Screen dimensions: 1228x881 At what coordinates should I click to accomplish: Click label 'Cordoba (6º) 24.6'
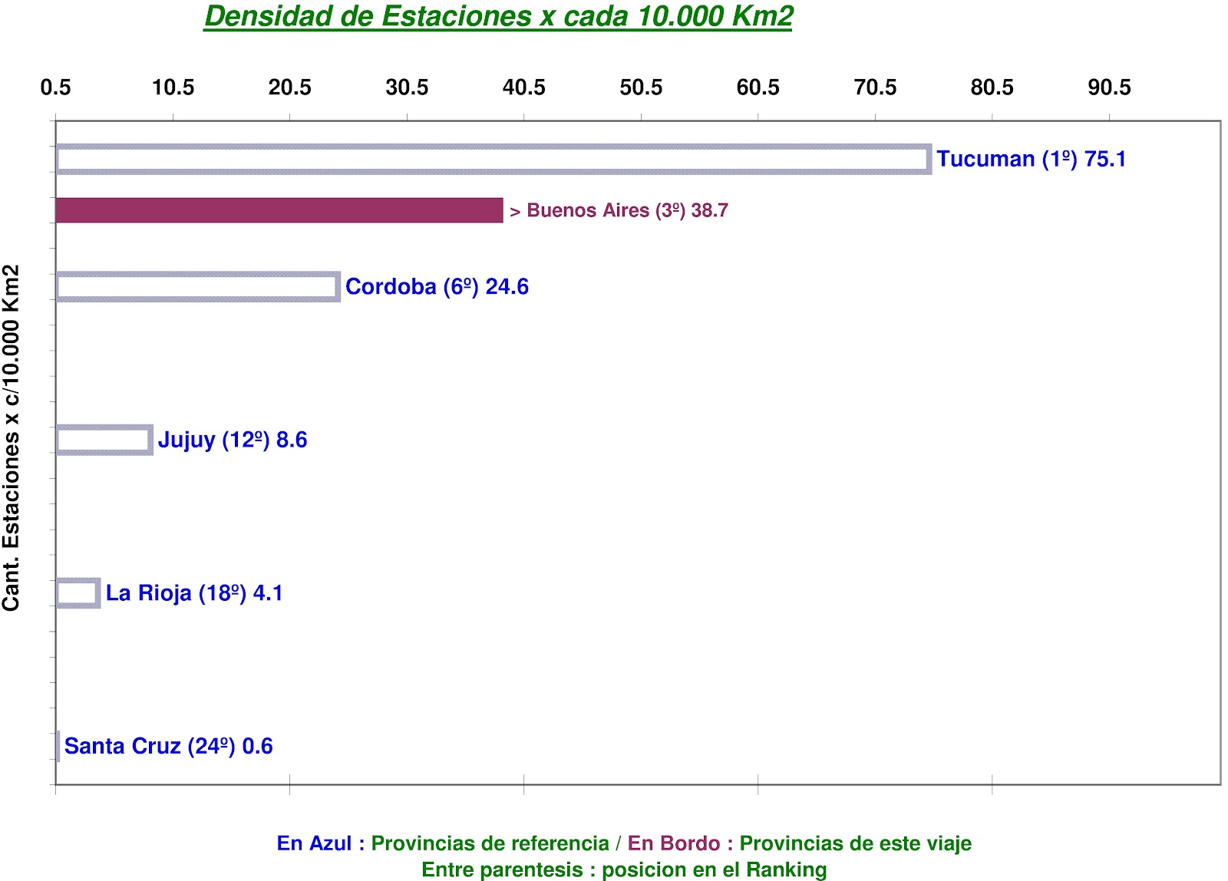[x=437, y=286]
